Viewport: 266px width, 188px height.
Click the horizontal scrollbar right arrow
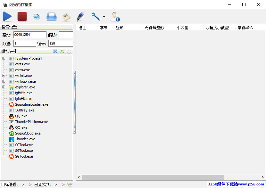[x=262, y=177]
